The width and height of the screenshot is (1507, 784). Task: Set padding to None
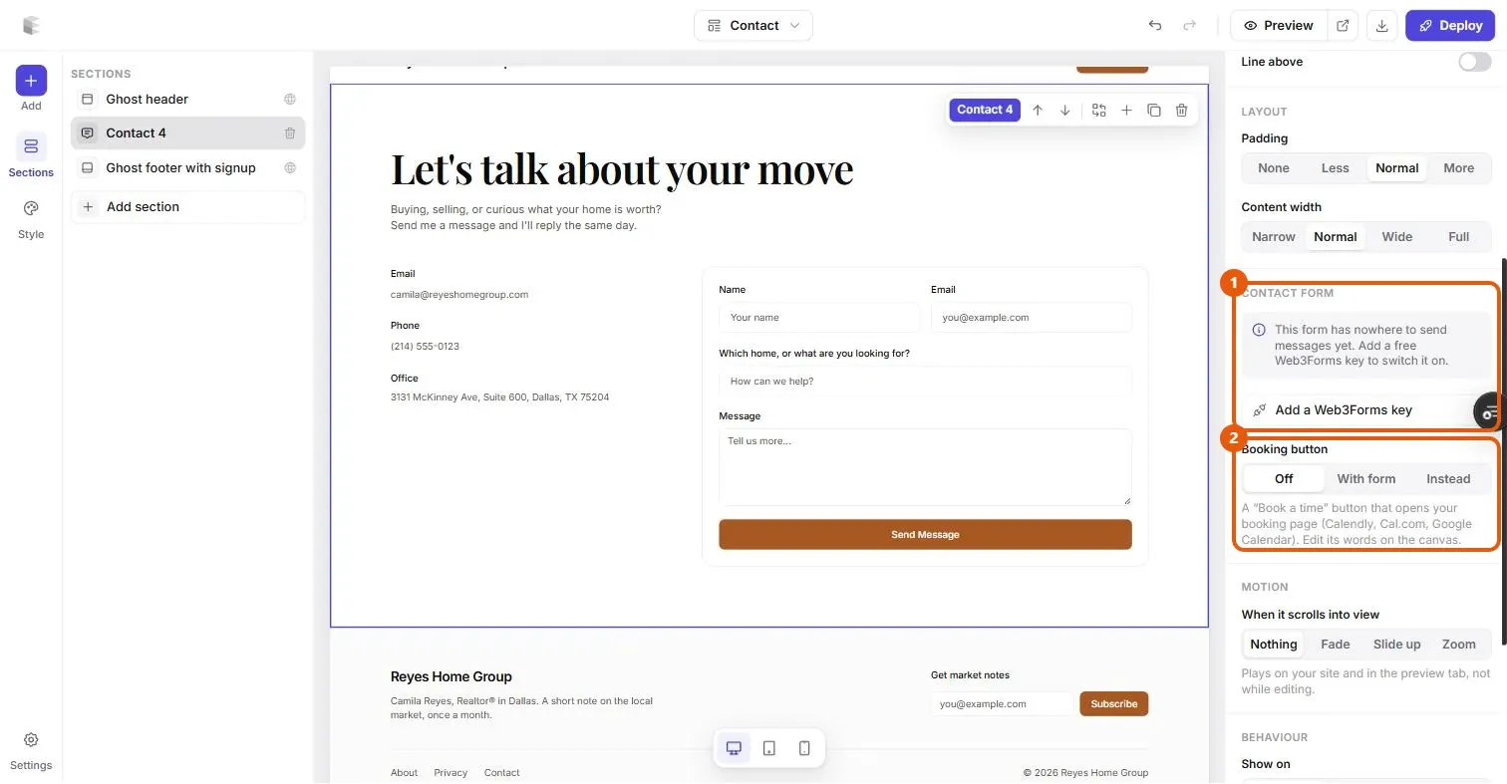coord(1274,168)
